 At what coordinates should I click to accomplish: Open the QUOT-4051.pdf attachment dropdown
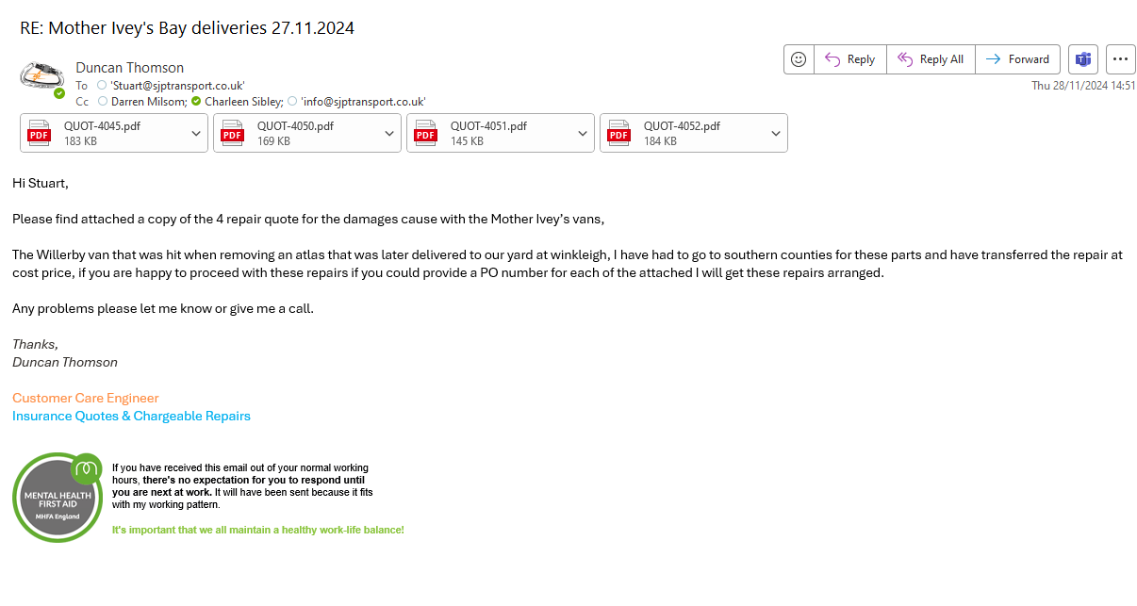click(583, 134)
